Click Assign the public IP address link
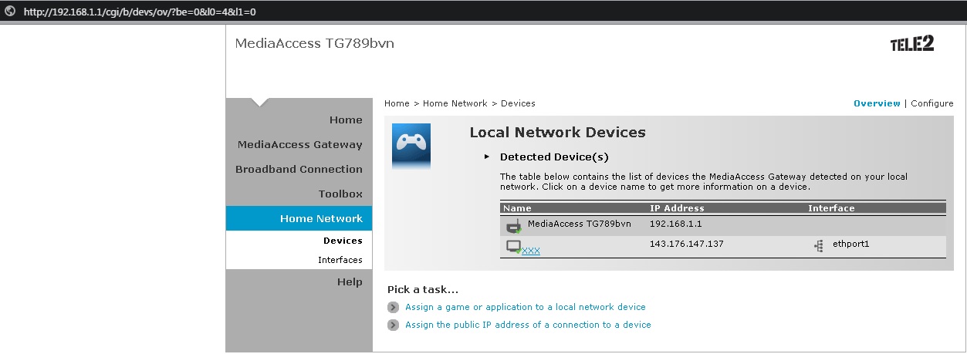Viewport: 967px width, 354px height. (528, 325)
